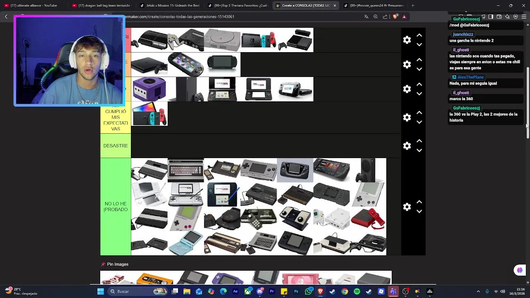Move the GameCube row up
Image resolution: width=530 pixels, height=298 pixels.
(x=419, y=84)
